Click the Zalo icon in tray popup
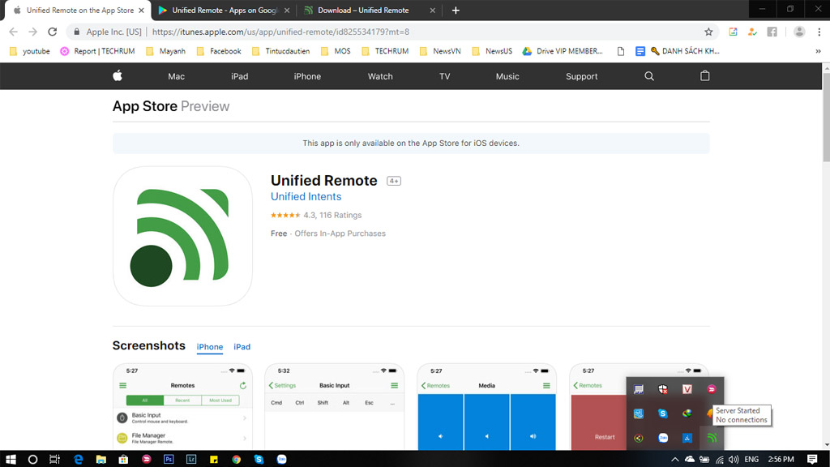This screenshot has width=830, height=467. tap(663, 438)
